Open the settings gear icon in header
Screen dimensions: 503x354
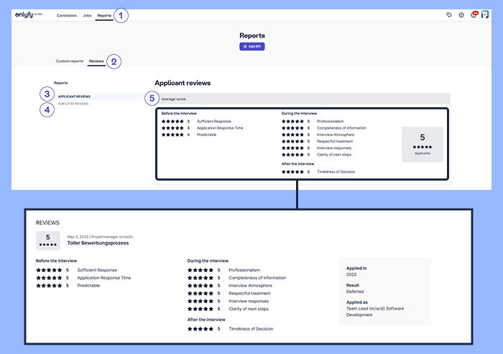click(461, 14)
